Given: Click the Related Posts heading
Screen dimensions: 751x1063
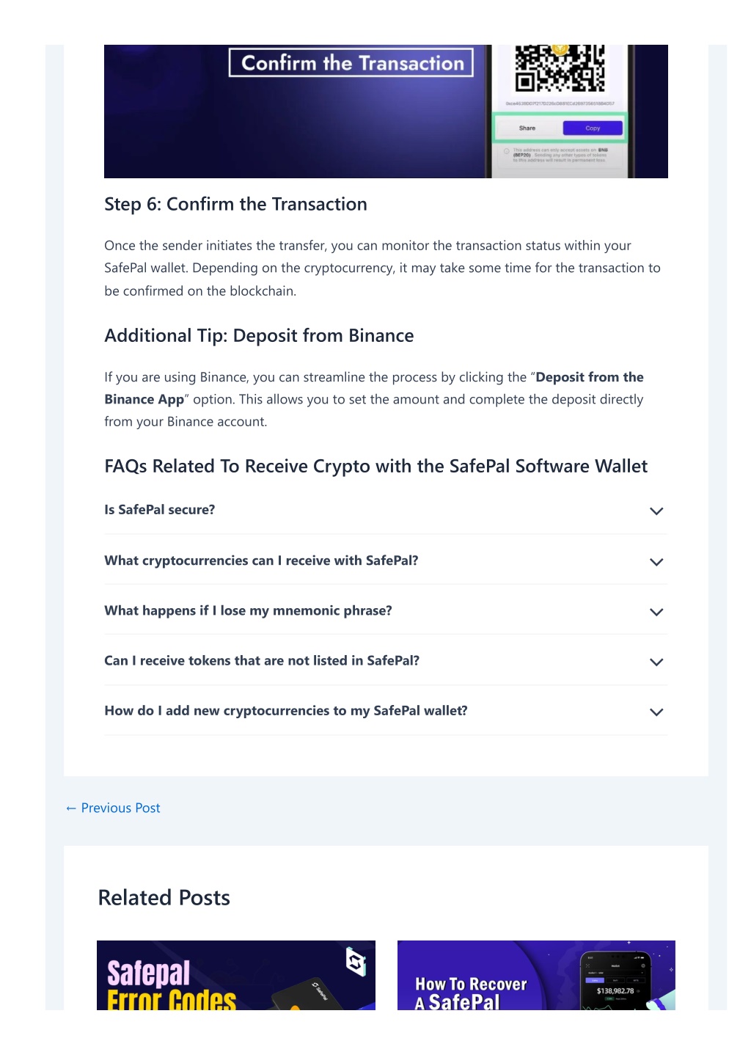Looking at the screenshot, I should point(164,898).
